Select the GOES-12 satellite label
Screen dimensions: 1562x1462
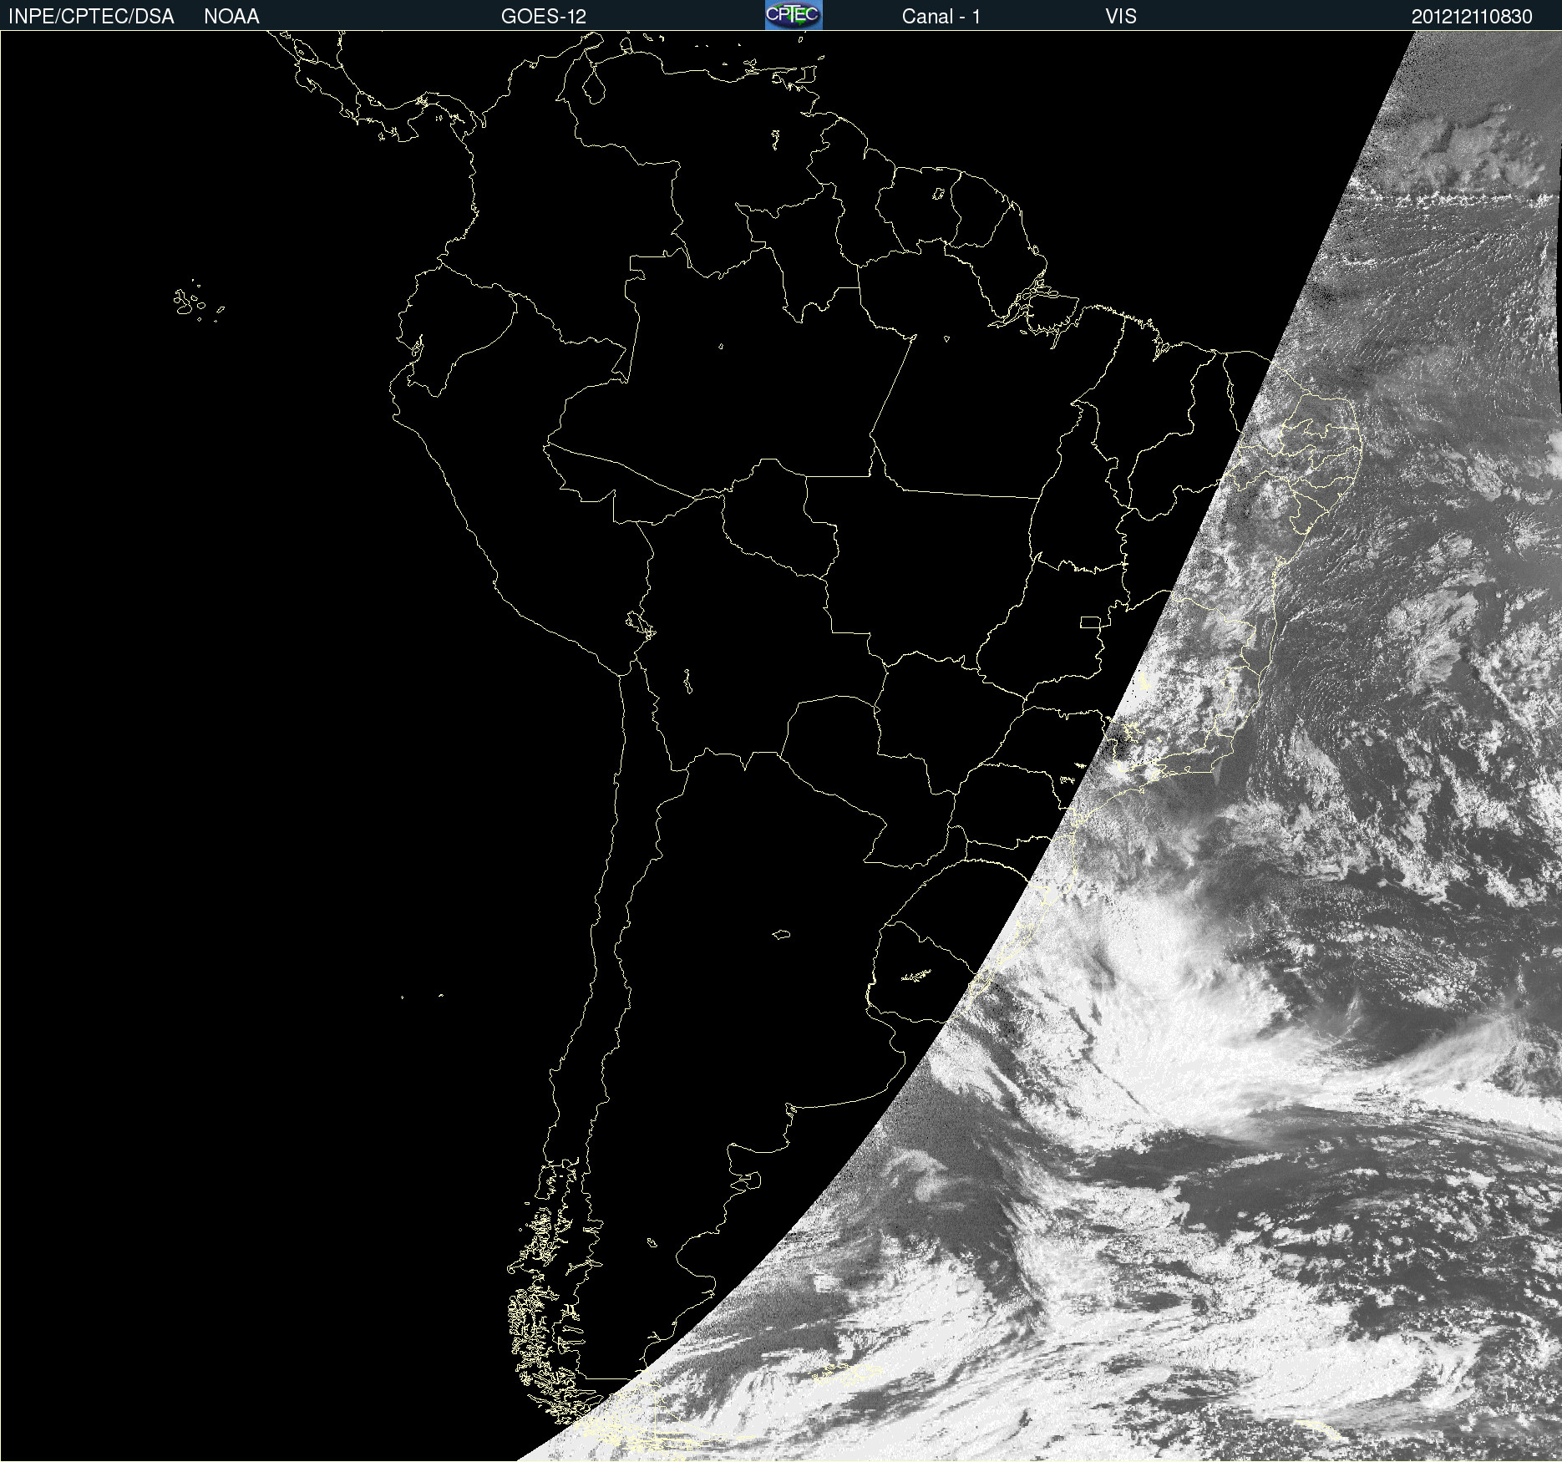tap(544, 17)
